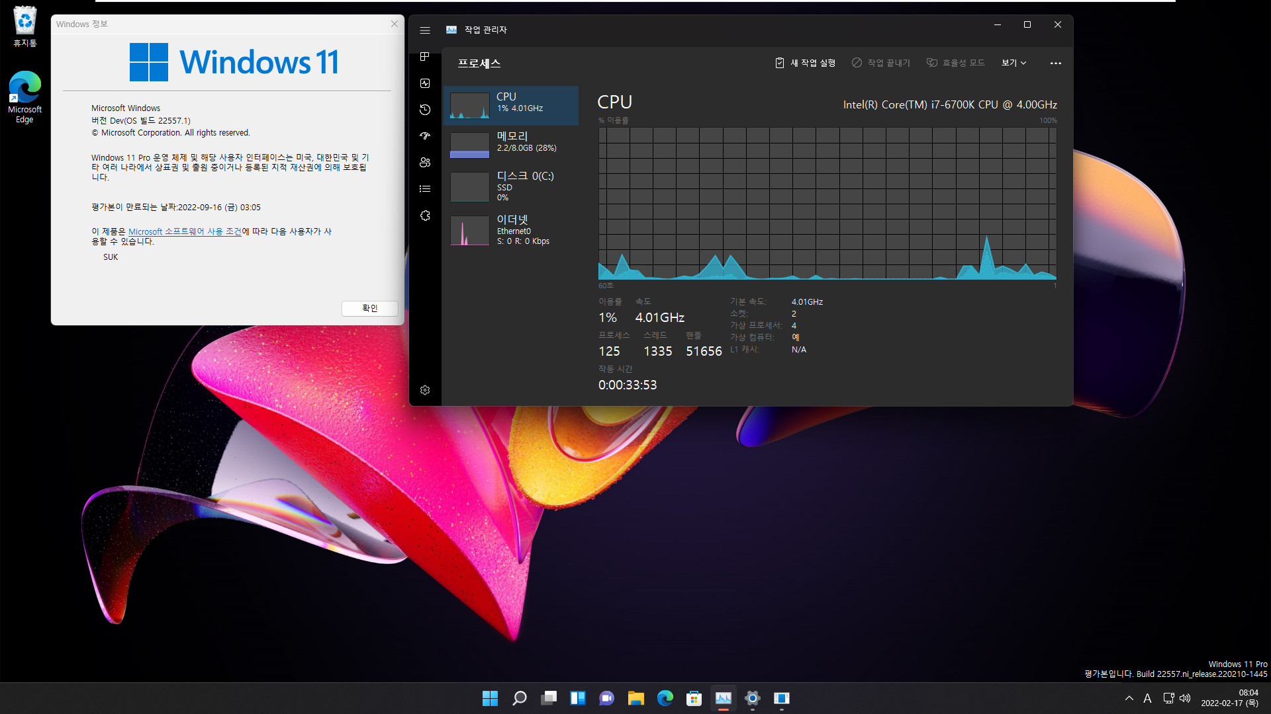The width and height of the screenshot is (1271, 714).
Task: Open the clock and date in taskbar
Action: pyautogui.click(x=1230, y=698)
